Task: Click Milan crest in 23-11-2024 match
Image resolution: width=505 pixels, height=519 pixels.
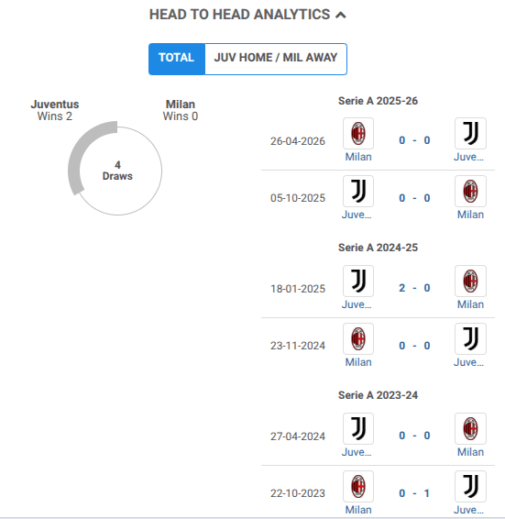Action: tap(358, 339)
